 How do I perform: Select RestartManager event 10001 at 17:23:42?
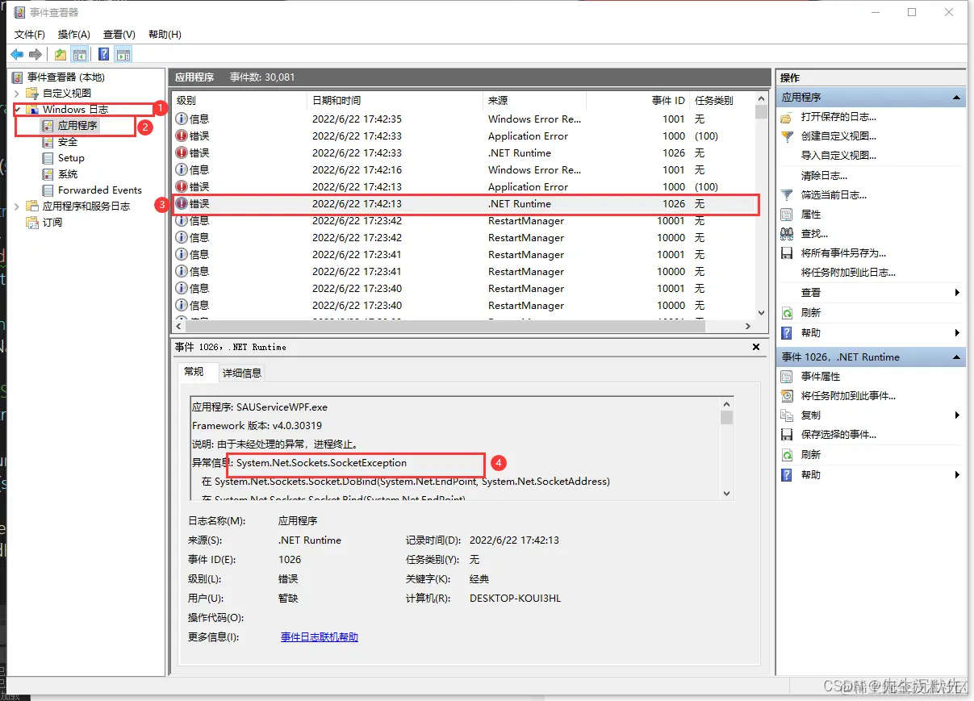[464, 221]
